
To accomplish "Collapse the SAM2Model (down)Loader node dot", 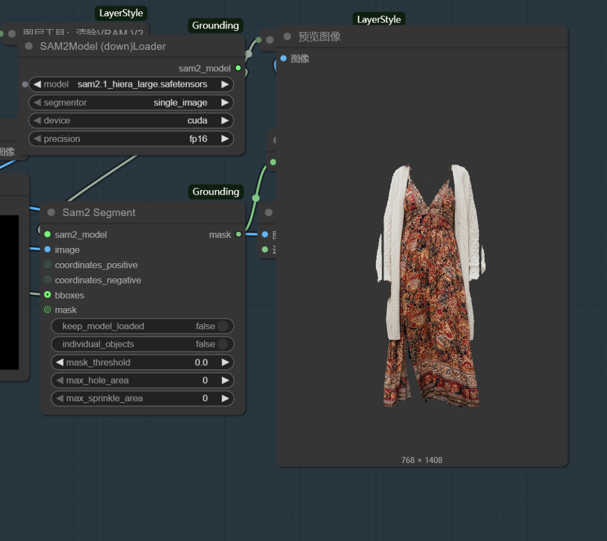I will point(29,46).
